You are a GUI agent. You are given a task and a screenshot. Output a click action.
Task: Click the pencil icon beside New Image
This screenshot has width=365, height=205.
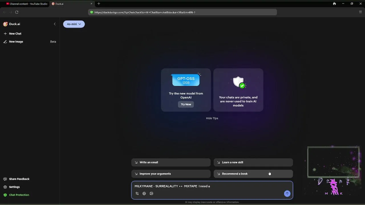(5, 42)
